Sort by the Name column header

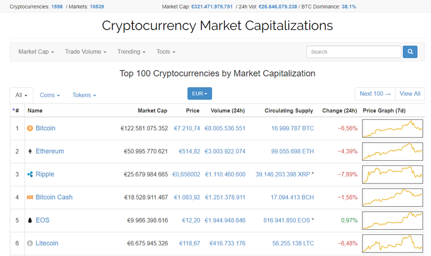tap(35, 110)
